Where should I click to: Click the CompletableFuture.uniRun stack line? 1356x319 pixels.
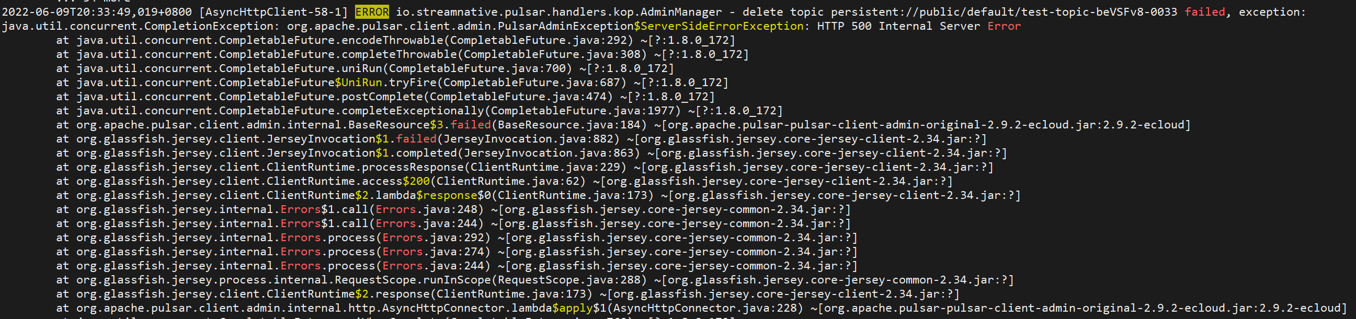[366, 68]
